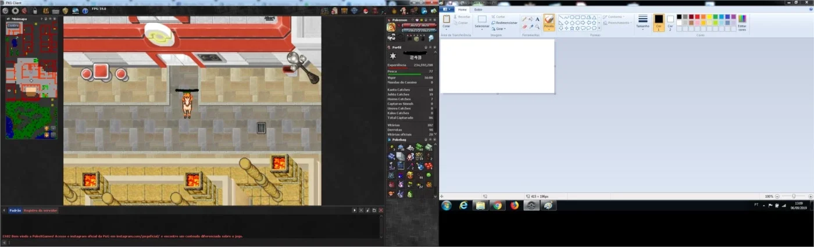Select the Pincéis brush tool in Paint
Image resolution: width=814 pixels, height=247 pixels.
pos(549,23)
